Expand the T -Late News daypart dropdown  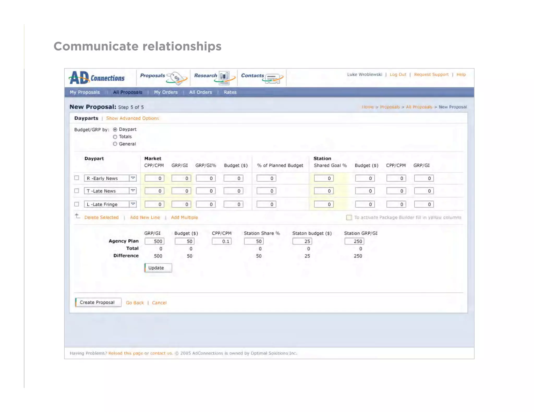(x=133, y=191)
